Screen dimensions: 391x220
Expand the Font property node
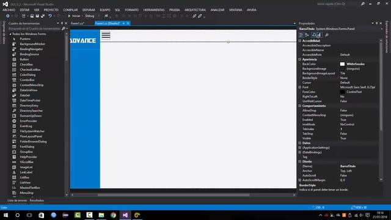point(300,87)
